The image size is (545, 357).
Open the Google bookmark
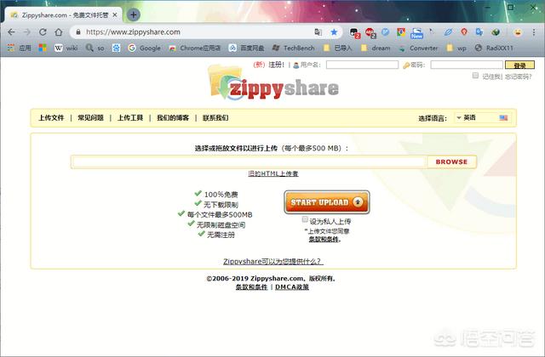144,48
